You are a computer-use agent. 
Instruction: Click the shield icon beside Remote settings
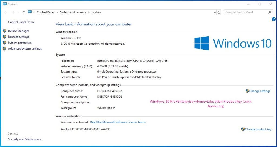pyautogui.click(x=4, y=37)
